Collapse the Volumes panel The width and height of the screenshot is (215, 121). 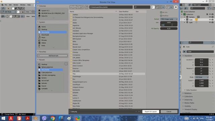click(38, 6)
